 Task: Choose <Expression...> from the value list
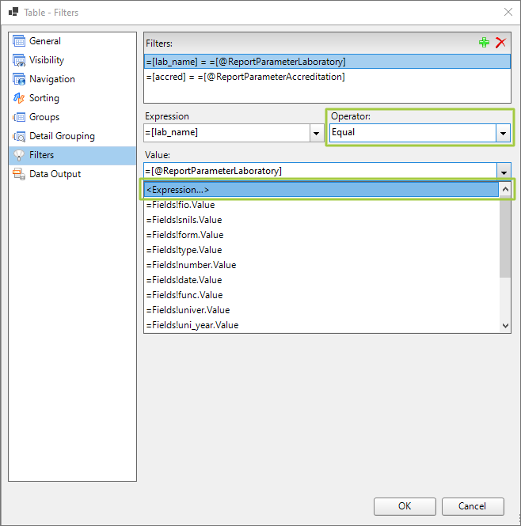(320, 190)
